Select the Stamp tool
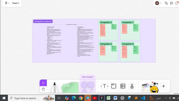This screenshot has width=179, height=101. [132, 86]
